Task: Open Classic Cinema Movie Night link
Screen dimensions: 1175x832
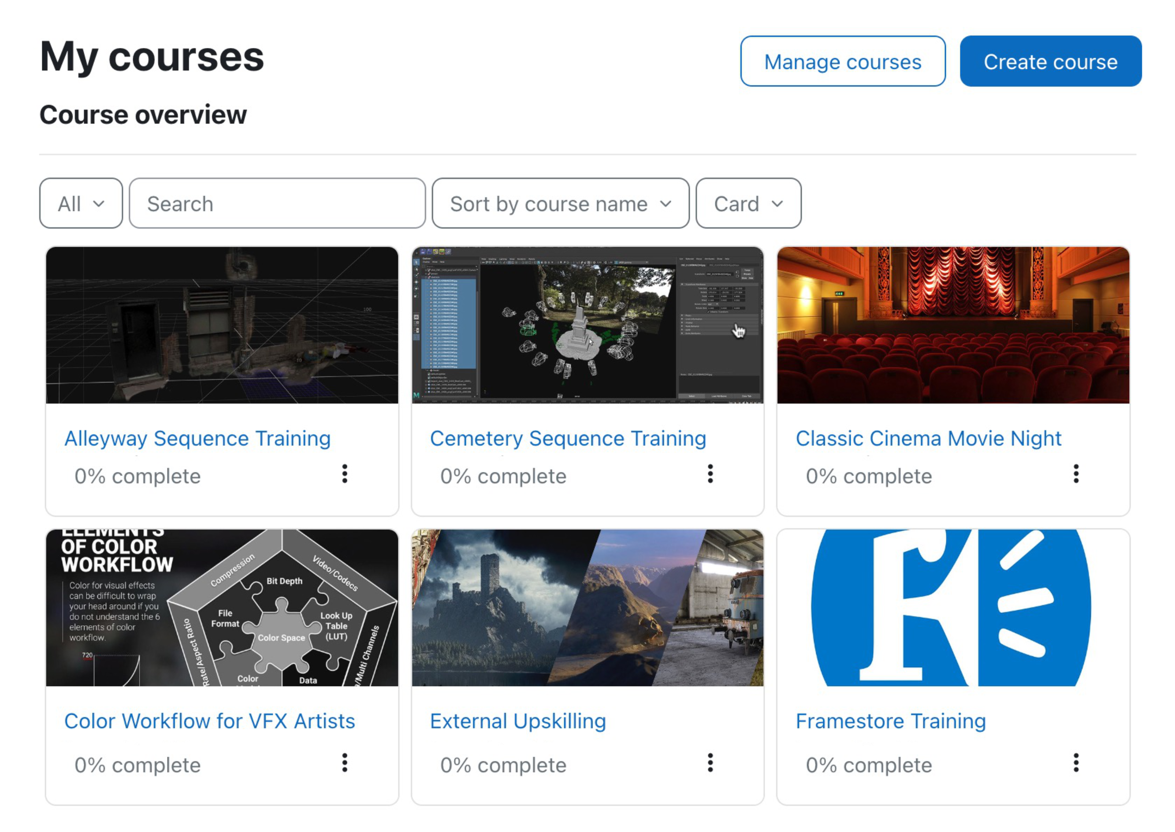Action: click(928, 438)
